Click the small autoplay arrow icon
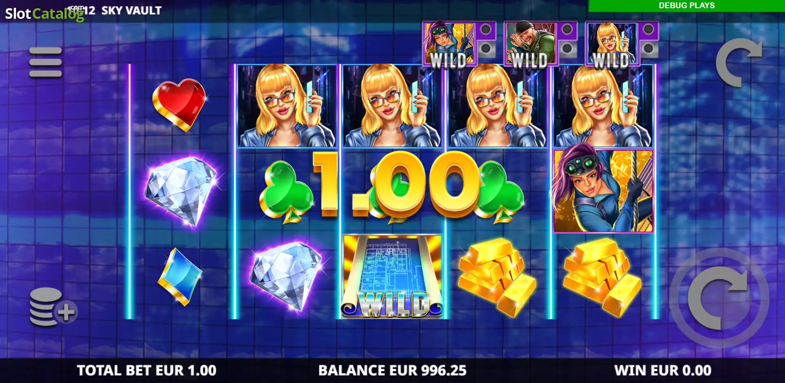Image resolution: width=785 pixels, height=383 pixels. click(x=738, y=62)
